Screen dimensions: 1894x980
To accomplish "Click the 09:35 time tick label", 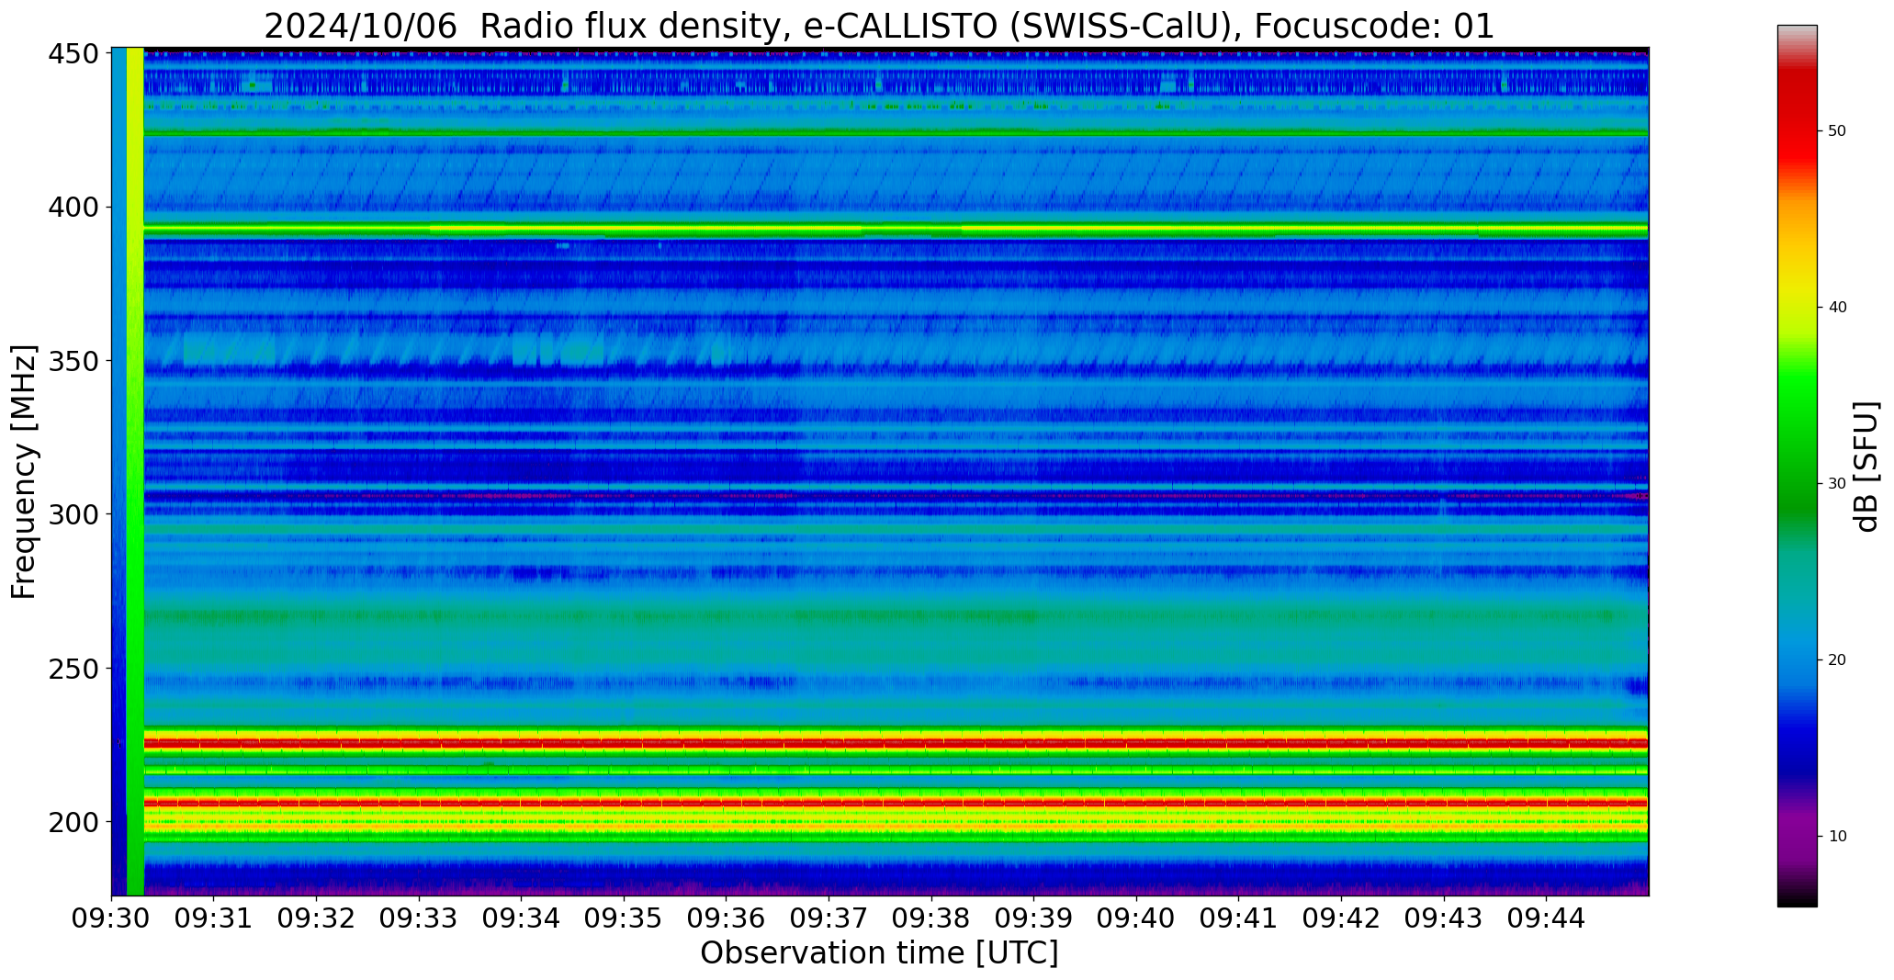I will [x=624, y=918].
